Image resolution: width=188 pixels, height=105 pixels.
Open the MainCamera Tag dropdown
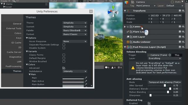pos(146,6)
